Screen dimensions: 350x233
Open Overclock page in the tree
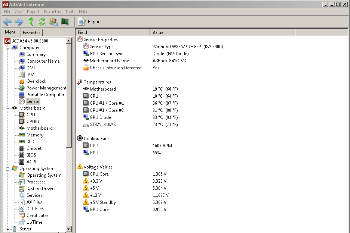click(x=36, y=81)
